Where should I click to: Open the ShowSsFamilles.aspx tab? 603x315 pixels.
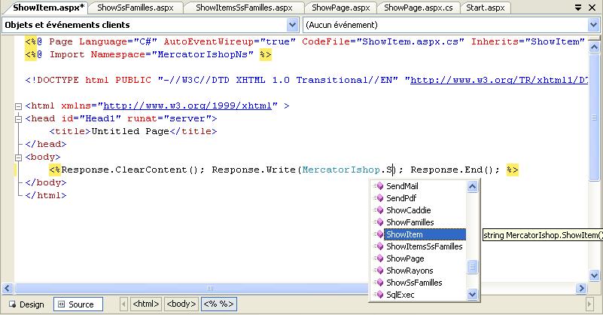[136, 8]
